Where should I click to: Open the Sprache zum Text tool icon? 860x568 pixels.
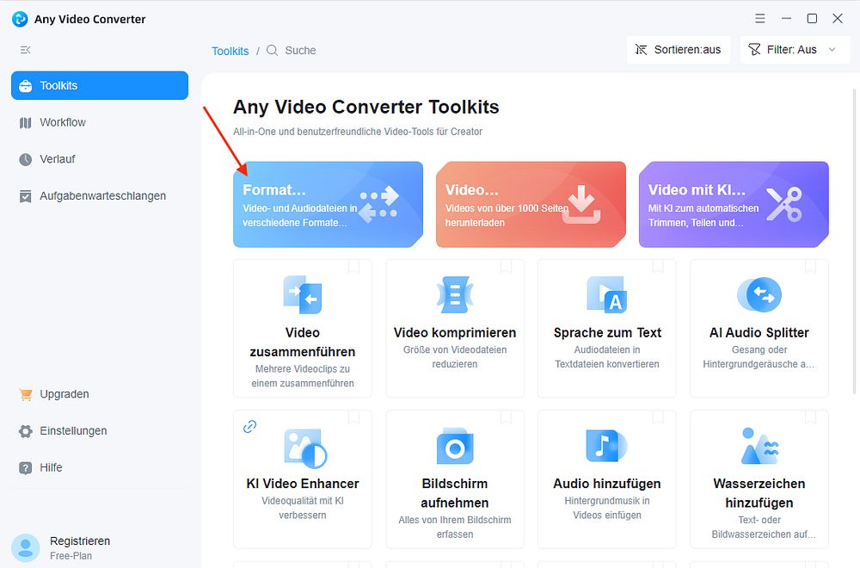click(x=606, y=294)
